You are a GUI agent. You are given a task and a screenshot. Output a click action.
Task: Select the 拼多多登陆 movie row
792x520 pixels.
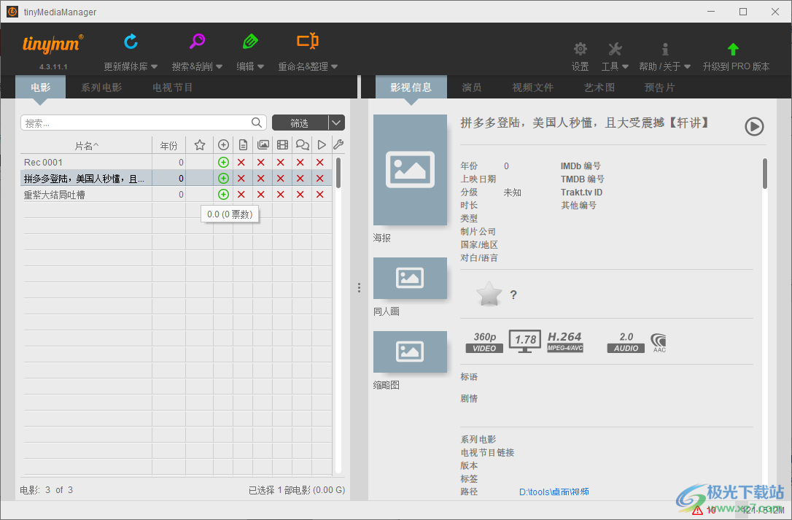click(176, 179)
